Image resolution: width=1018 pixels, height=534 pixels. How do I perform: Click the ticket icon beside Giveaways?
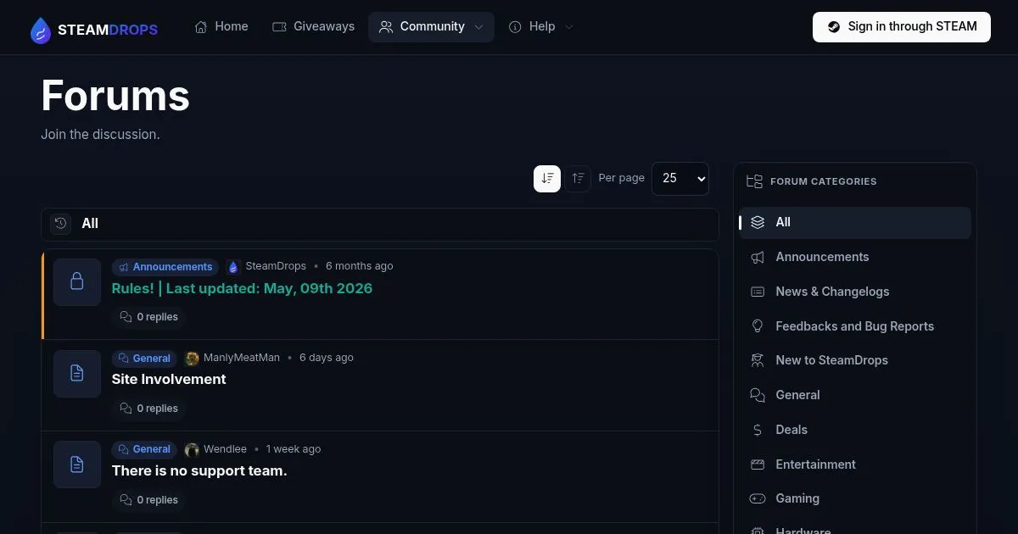(x=279, y=27)
